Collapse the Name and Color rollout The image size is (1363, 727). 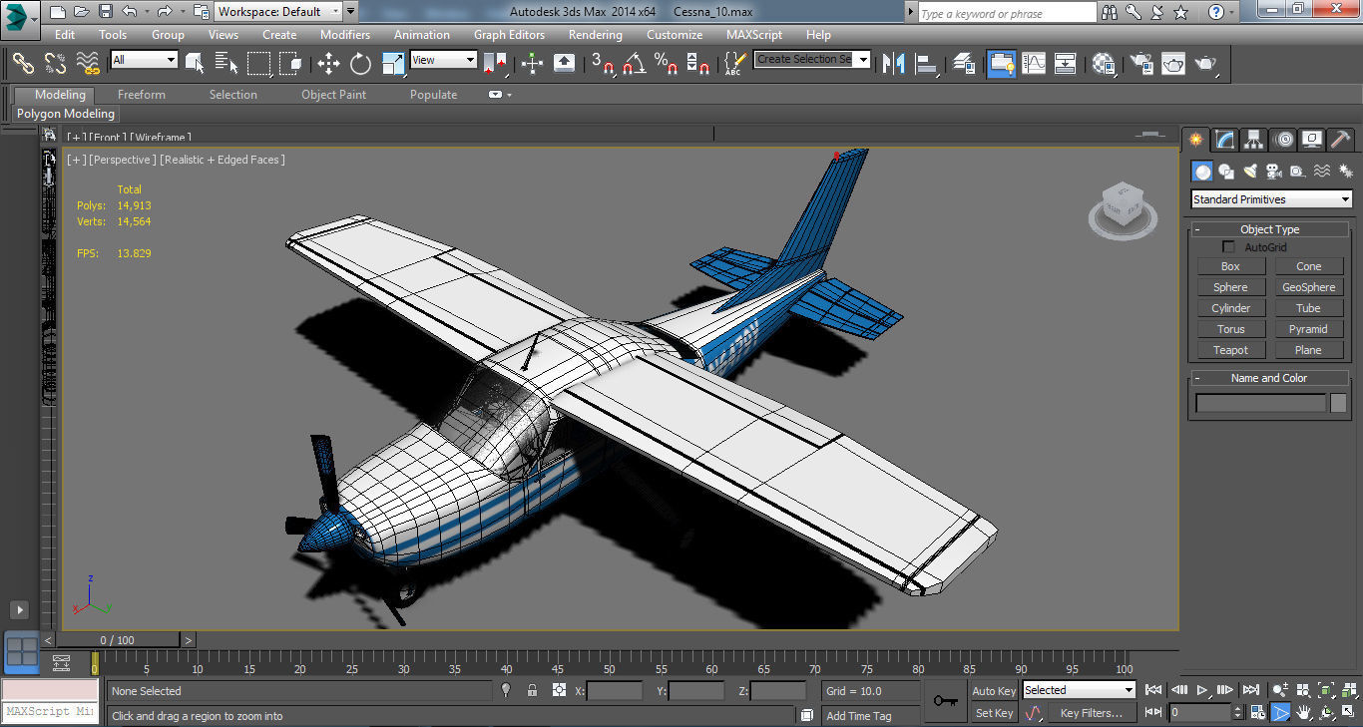(1269, 378)
